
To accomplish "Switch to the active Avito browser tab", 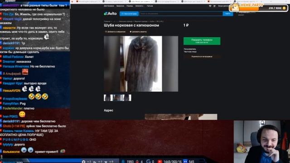I will [141, 1].
